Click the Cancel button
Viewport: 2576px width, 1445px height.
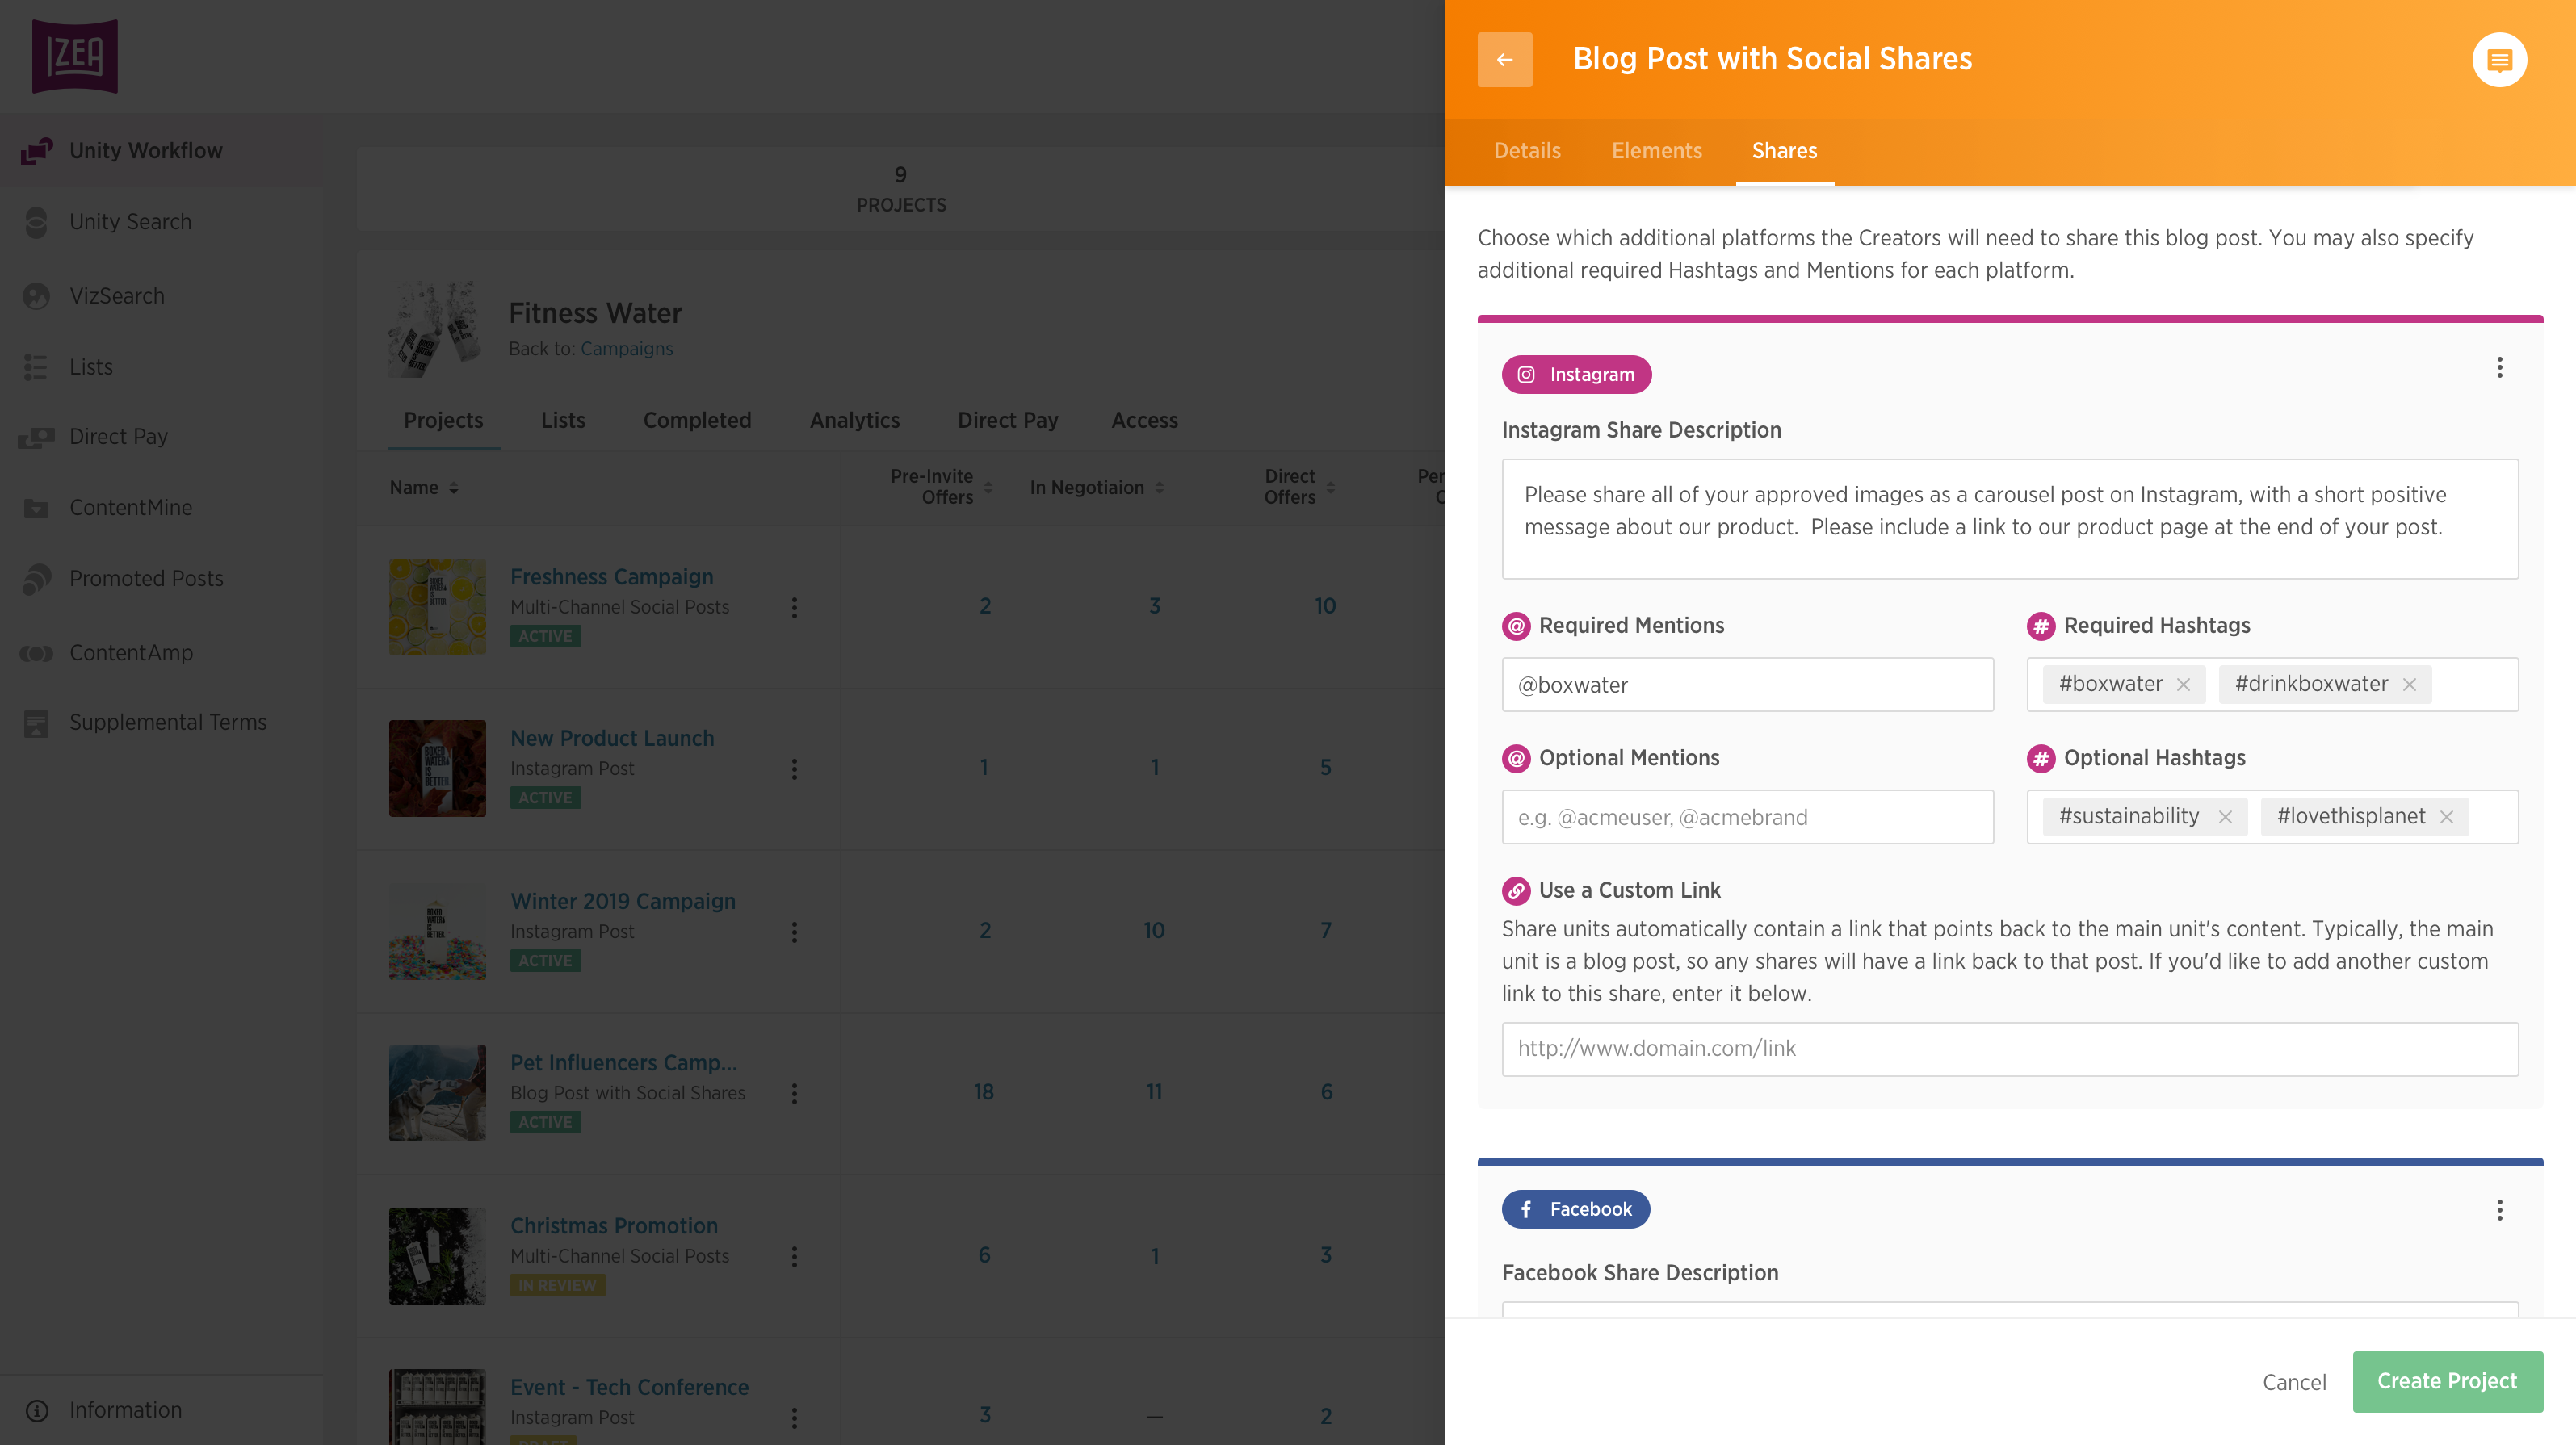pyautogui.click(x=2294, y=1382)
